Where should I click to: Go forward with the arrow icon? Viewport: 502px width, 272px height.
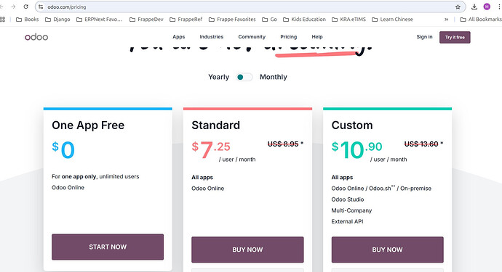click(x=13, y=7)
